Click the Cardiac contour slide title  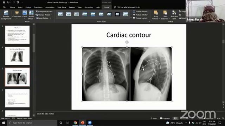coord(129,35)
